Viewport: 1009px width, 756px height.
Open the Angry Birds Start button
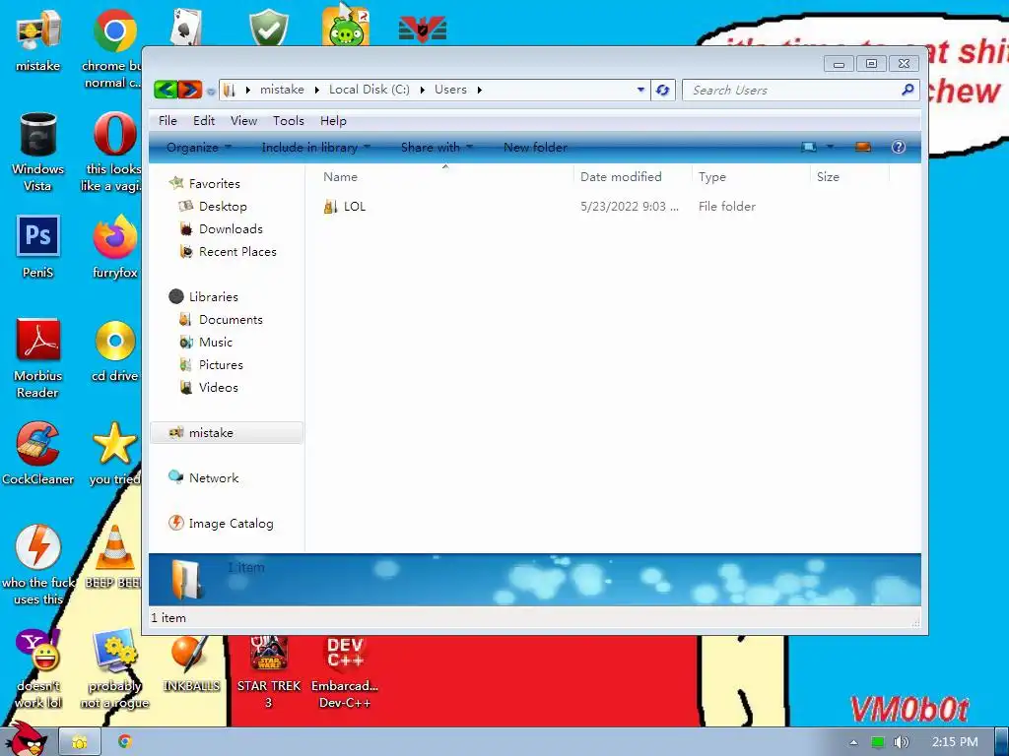[x=28, y=738]
